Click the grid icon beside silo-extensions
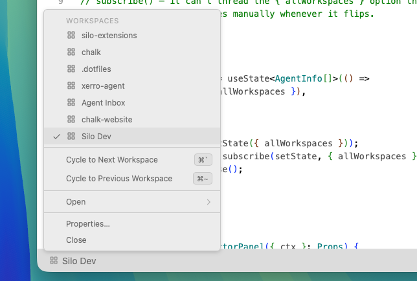This screenshot has width=417, height=281. click(71, 35)
